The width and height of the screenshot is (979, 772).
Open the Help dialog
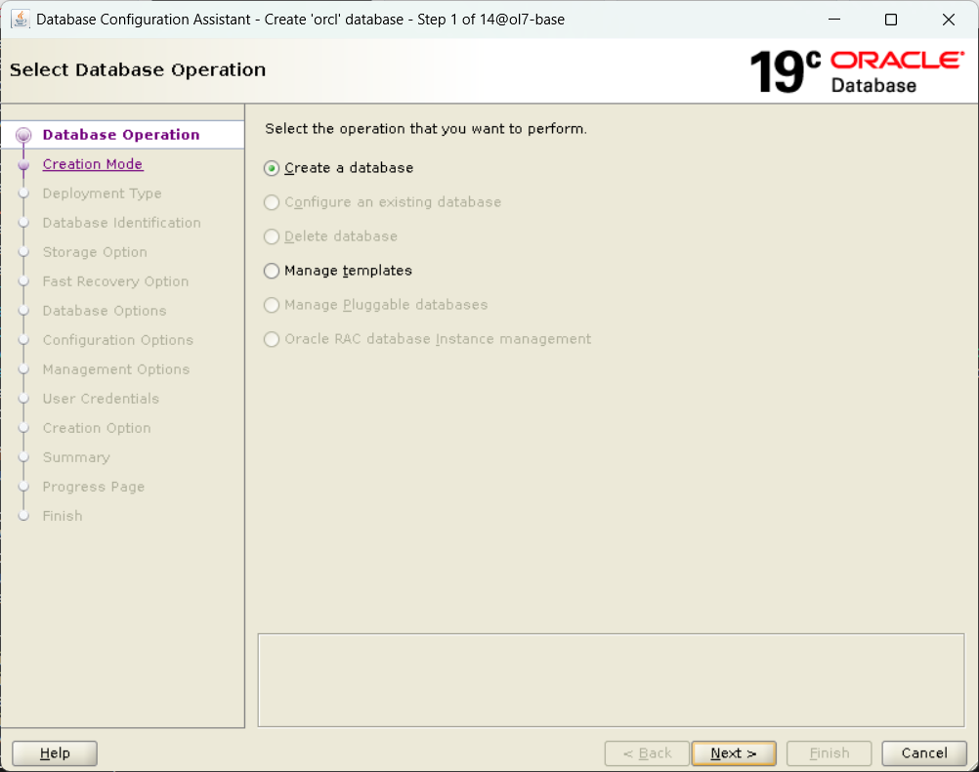click(x=55, y=753)
